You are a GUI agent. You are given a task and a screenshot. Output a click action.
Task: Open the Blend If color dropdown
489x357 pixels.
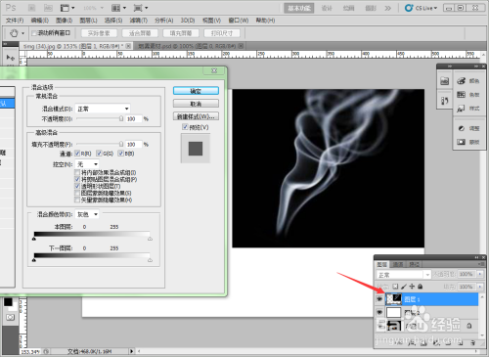tap(87, 214)
